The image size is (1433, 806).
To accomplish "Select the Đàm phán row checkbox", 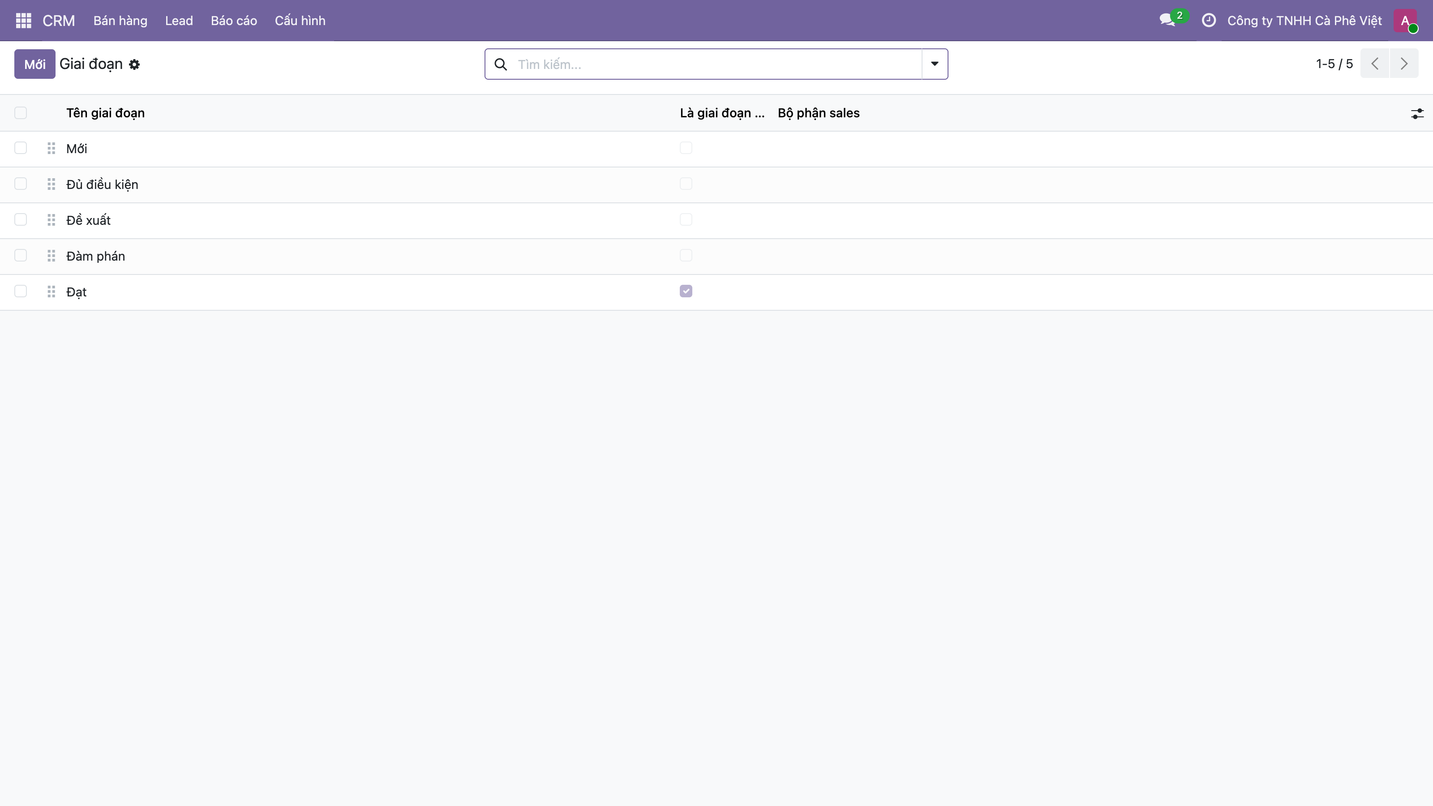I will [21, 255].
